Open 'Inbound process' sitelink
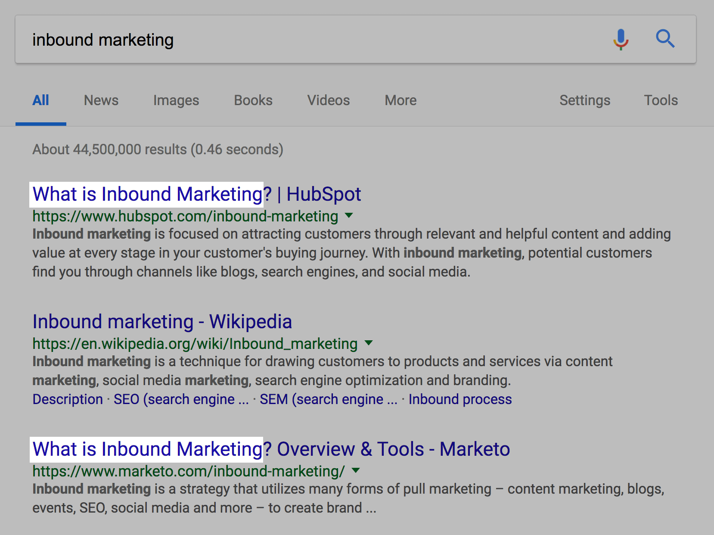This screenshot has height=535, width=714. pyautogui.click(x=460, y=399)
